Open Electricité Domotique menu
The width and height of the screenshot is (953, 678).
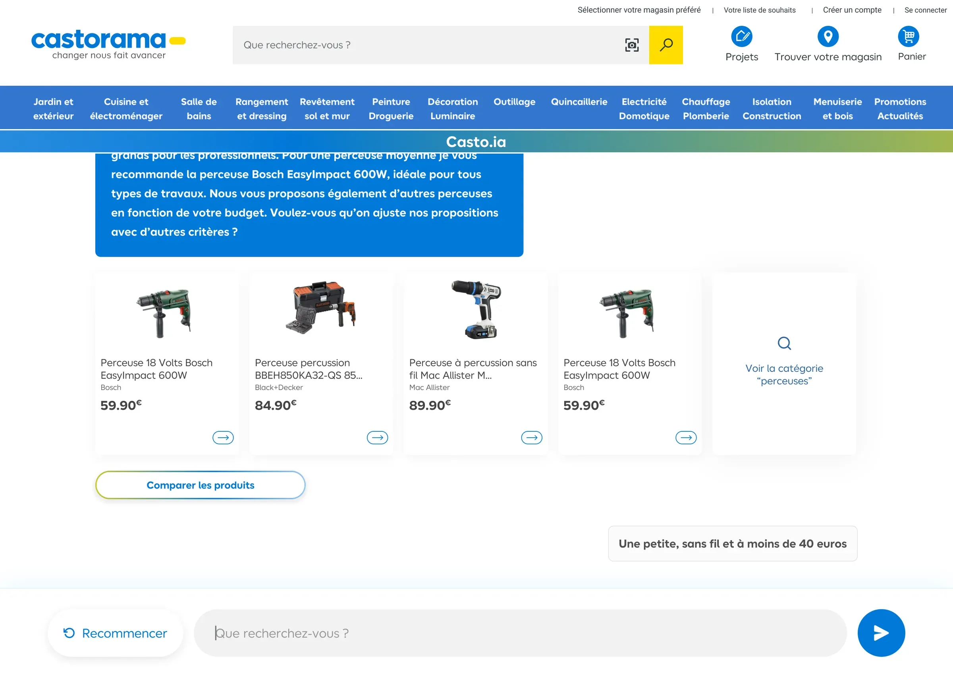[x=644, y=108]
